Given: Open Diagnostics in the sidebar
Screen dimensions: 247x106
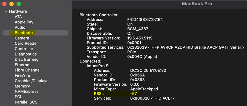Looking at the screenshot, I should [x=26, y=54].
